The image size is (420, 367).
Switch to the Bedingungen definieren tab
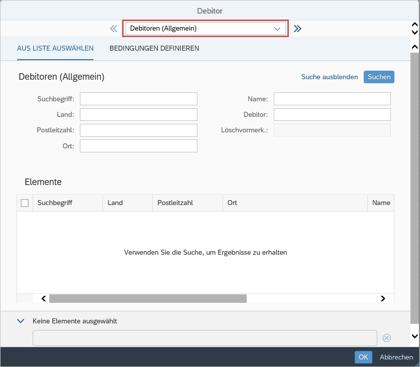coord(154,49)
